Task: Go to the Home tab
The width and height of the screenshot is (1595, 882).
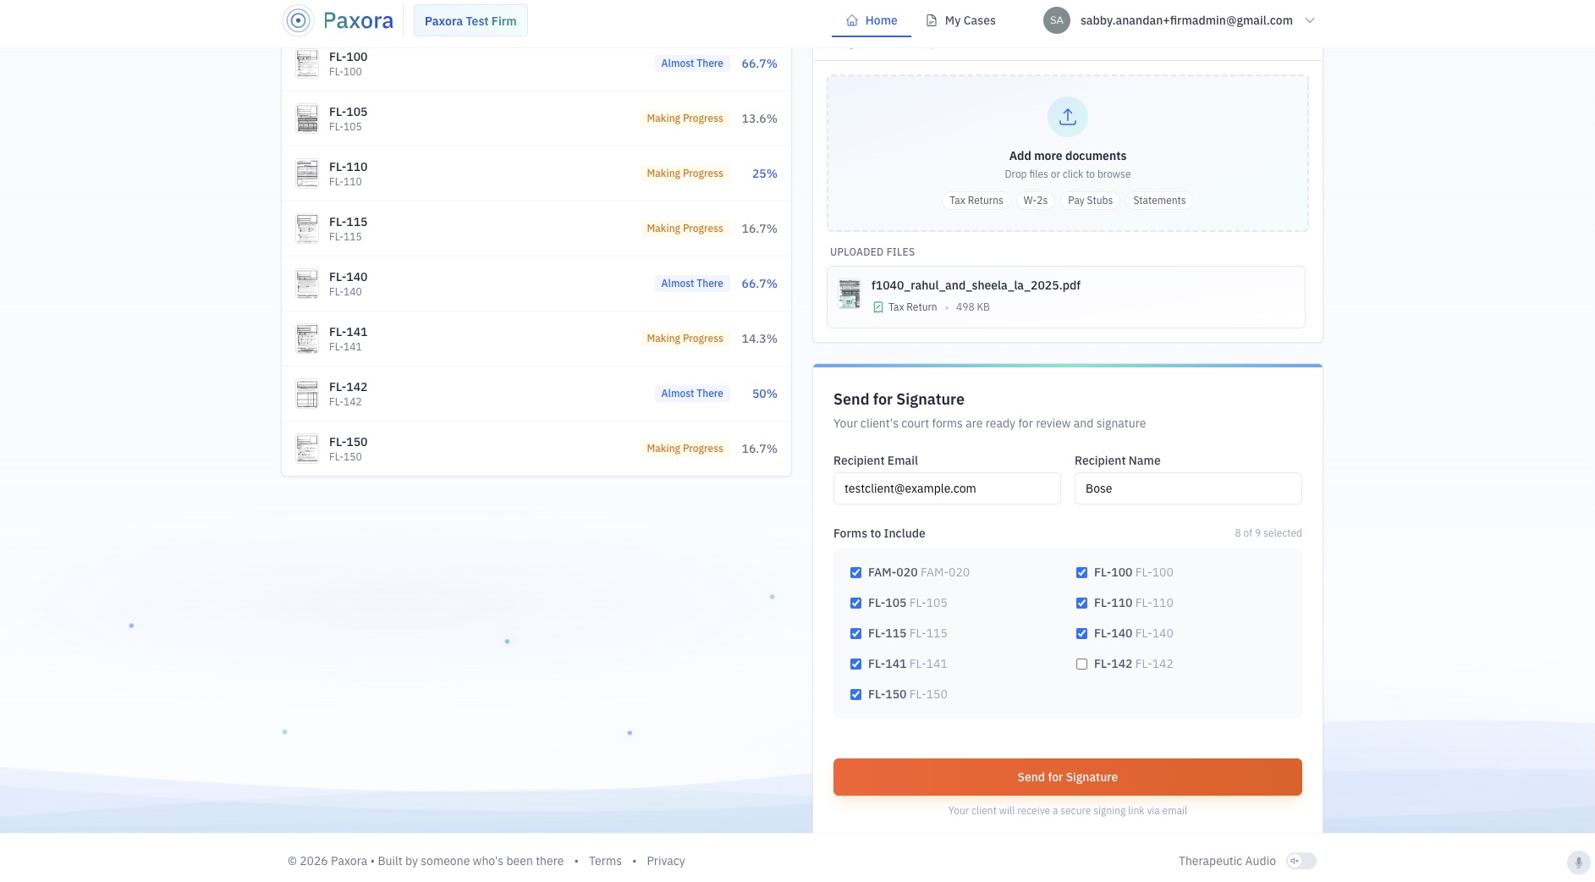Action: [x=871, y=20]
